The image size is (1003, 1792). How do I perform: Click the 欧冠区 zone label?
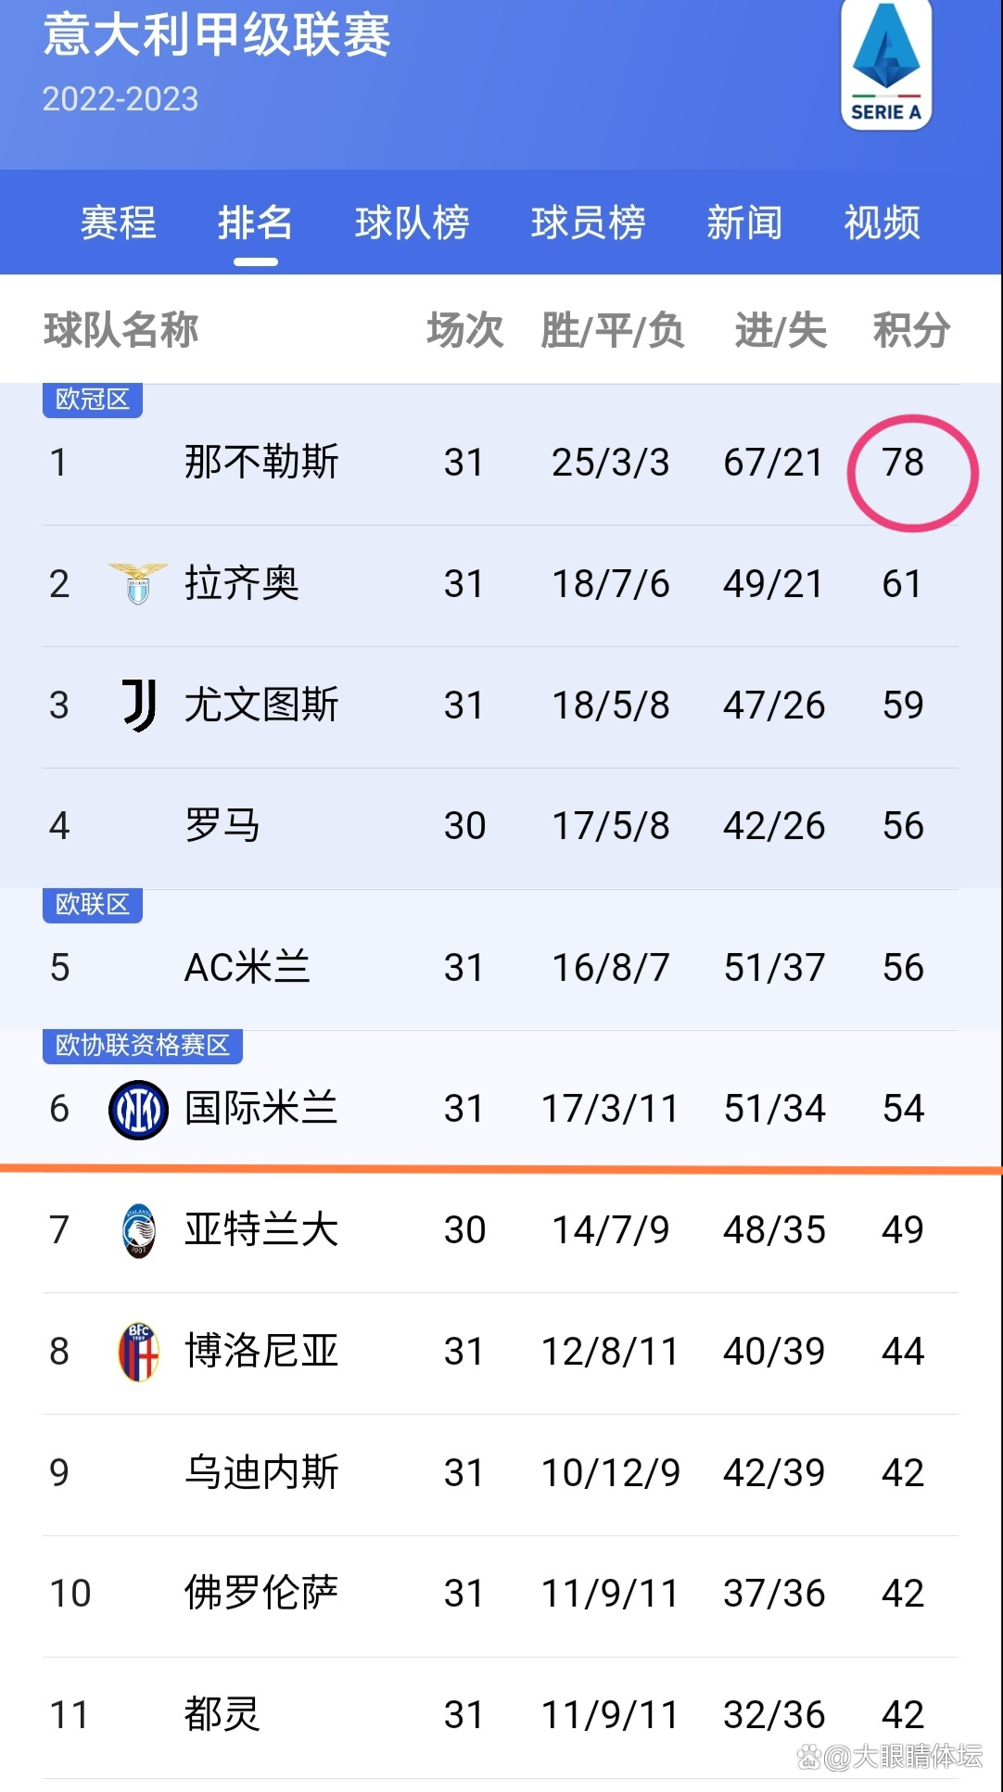pyautogui.click(x=92, y=400)
